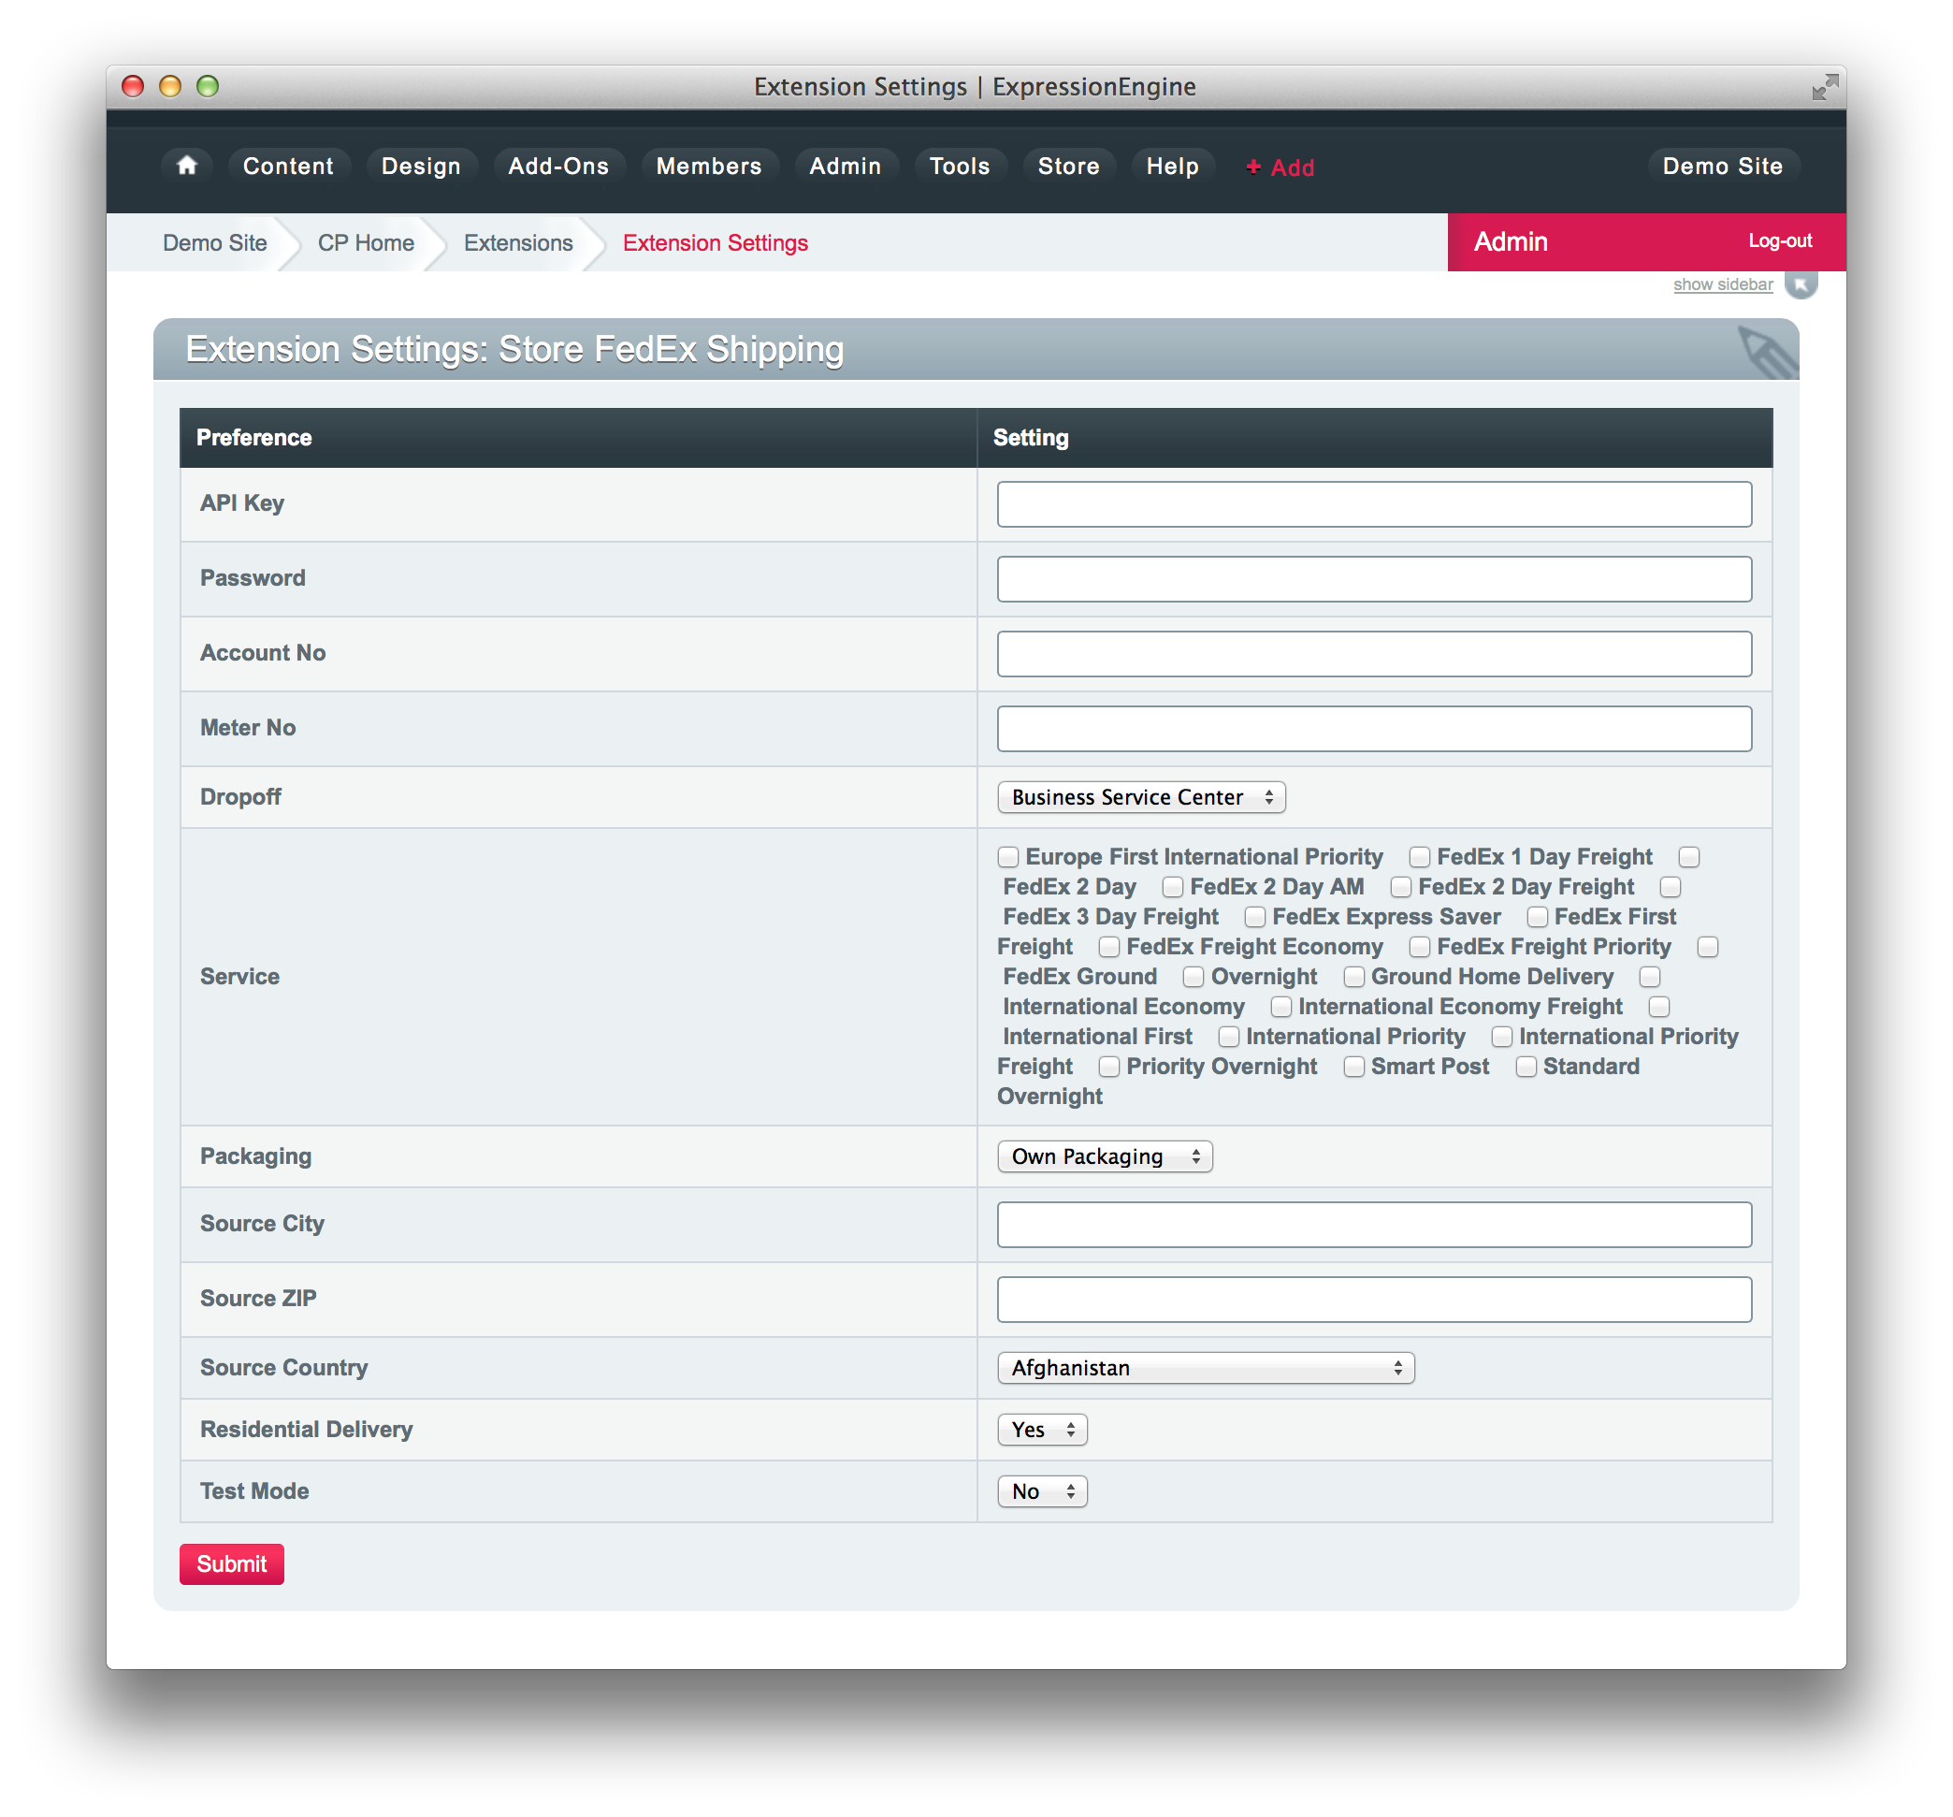Open the Tools menu
The image size is (1953, 1817).
(x=959, y=167)
